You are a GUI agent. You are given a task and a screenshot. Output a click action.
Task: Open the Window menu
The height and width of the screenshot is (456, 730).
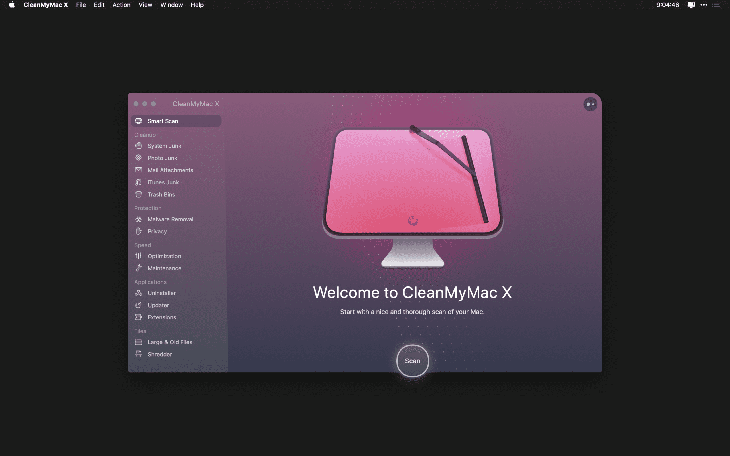coord(171,5)
